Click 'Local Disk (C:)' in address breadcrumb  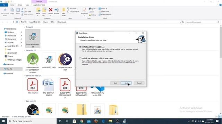coord(35,22)
